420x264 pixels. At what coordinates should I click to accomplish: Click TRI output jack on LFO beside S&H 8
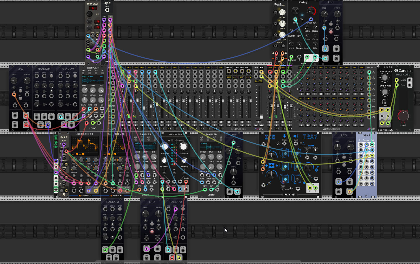click(x=350, y=182)
